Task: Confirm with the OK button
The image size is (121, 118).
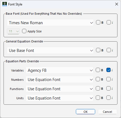Action: (85, 112)
